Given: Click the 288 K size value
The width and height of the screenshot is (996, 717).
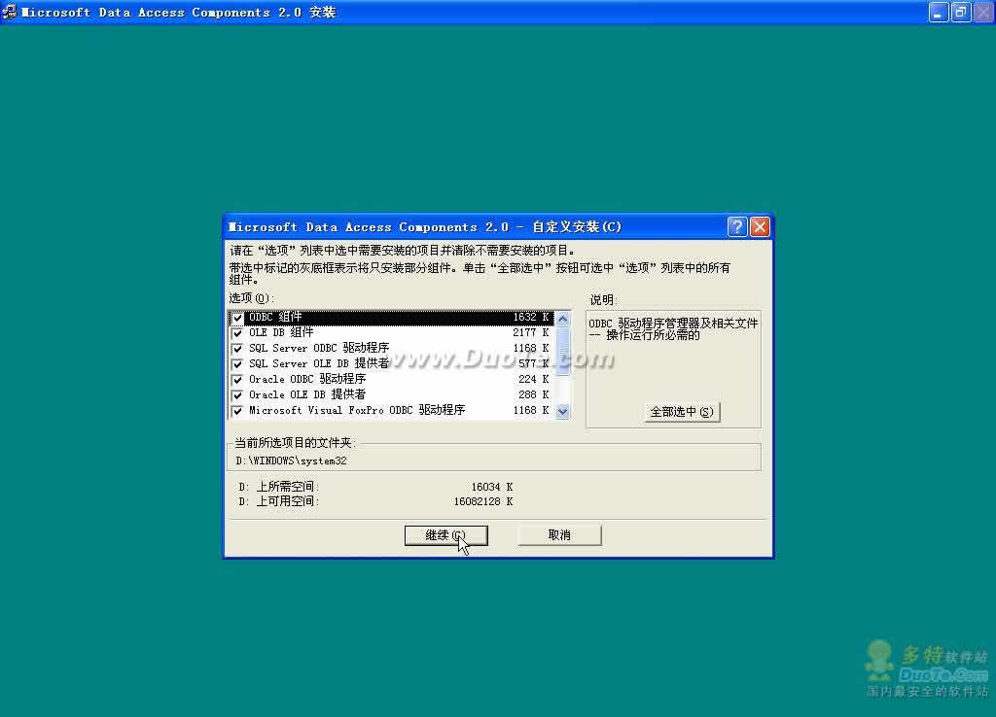Looking at the screenshot, I should [x=534, y=394].
